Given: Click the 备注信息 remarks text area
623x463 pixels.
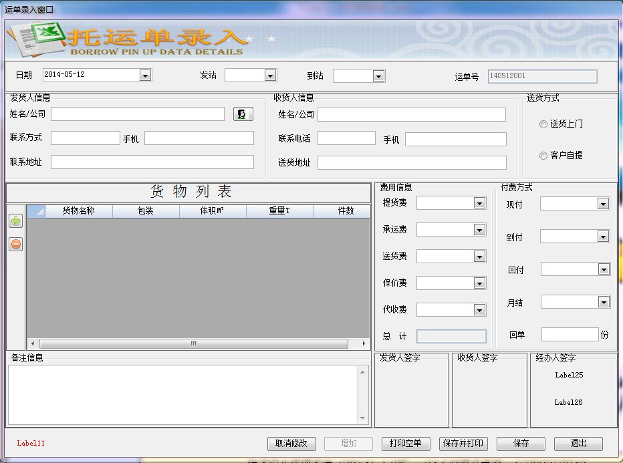Looking at the screenshot, I should coord(183,395).
